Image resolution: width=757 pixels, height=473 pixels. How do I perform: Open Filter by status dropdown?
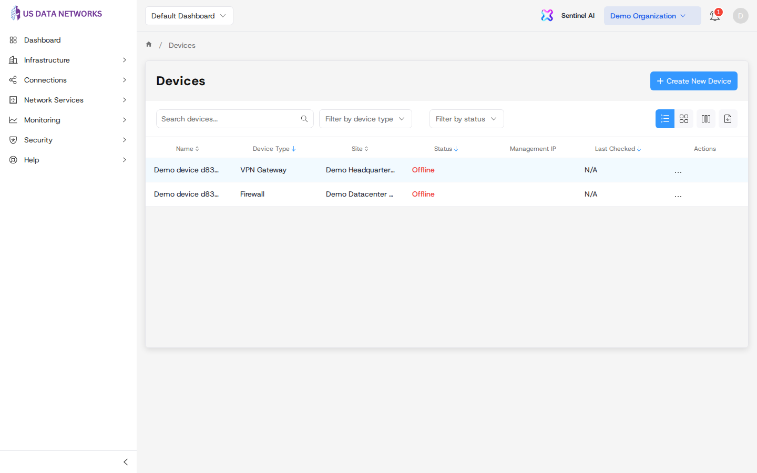click(467, 119)
